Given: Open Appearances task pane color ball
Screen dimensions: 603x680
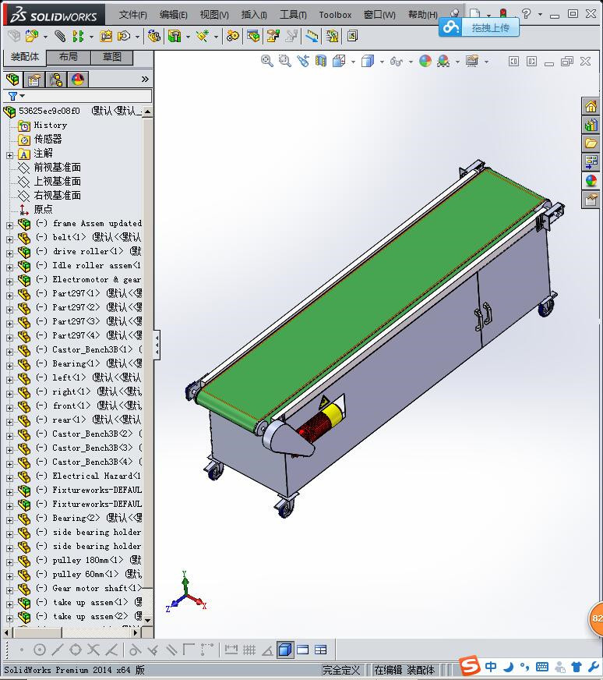Looking at the screenshot, I should [x=591, y=181].
